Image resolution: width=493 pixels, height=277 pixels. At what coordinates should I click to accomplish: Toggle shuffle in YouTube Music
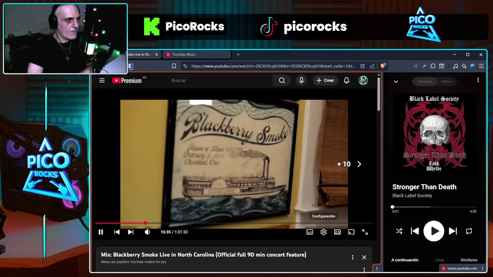point(399,231)
